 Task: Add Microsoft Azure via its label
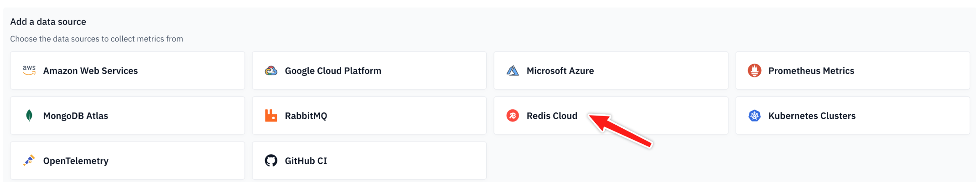point(560,71)
